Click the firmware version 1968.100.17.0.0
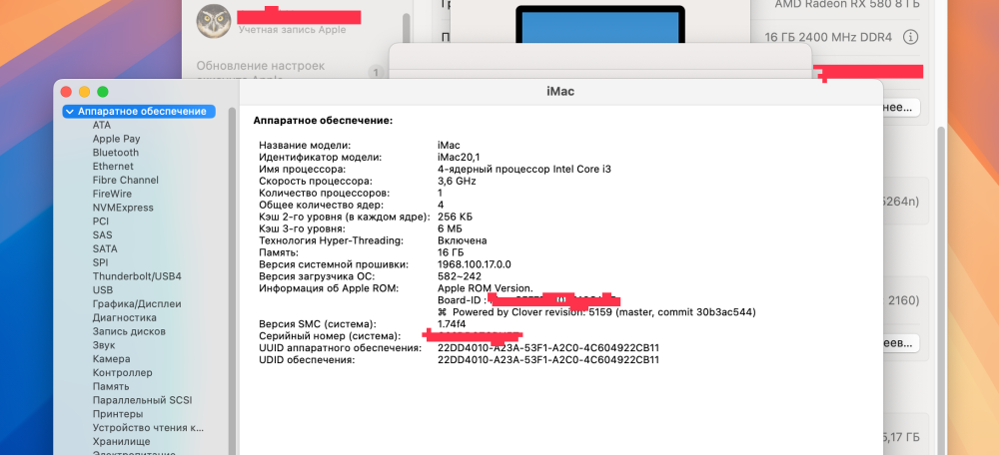Image resolution: width=999 pixels, height=455 pixels. [x=475, y=264]
